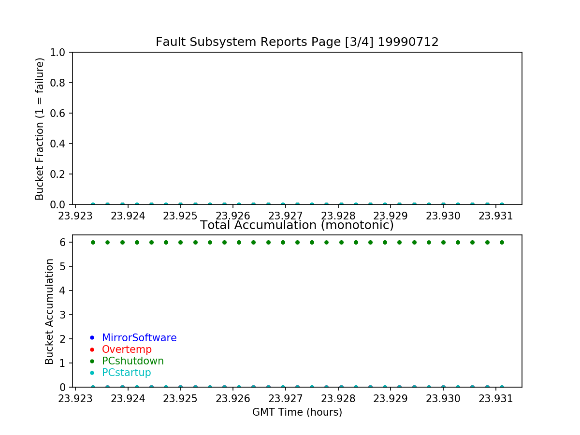This screenshot has height=435, width=580.
Task: Click the GMT Time (hours) axis label
Action: coord(297,412)
